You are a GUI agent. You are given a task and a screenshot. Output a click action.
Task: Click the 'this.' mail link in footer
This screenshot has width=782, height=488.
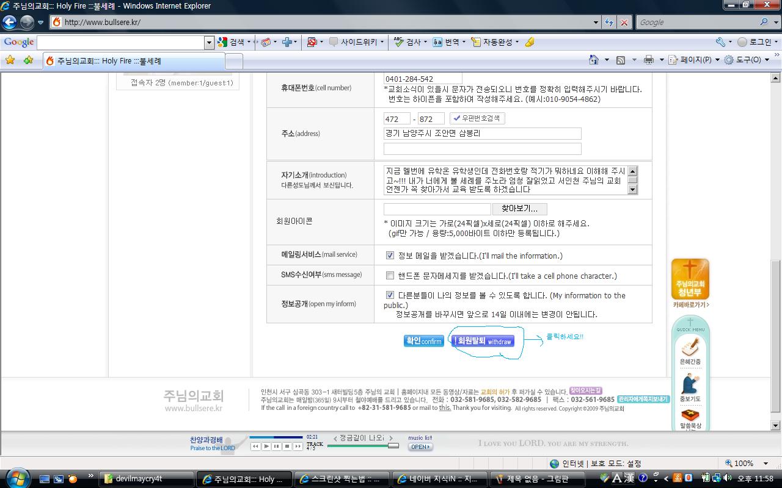[x=445, y=408]
